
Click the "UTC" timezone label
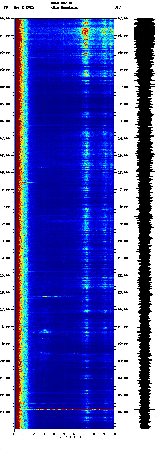[x=118, y=7]
